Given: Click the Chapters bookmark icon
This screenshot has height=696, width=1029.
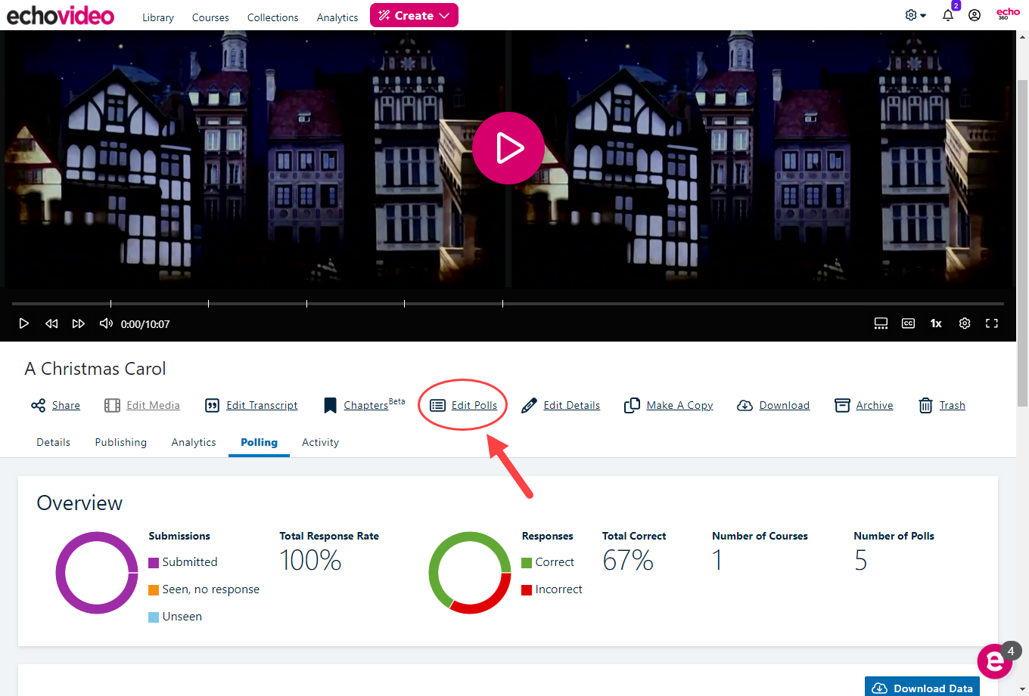Looking at the screenshot, I should click(330, 406).
